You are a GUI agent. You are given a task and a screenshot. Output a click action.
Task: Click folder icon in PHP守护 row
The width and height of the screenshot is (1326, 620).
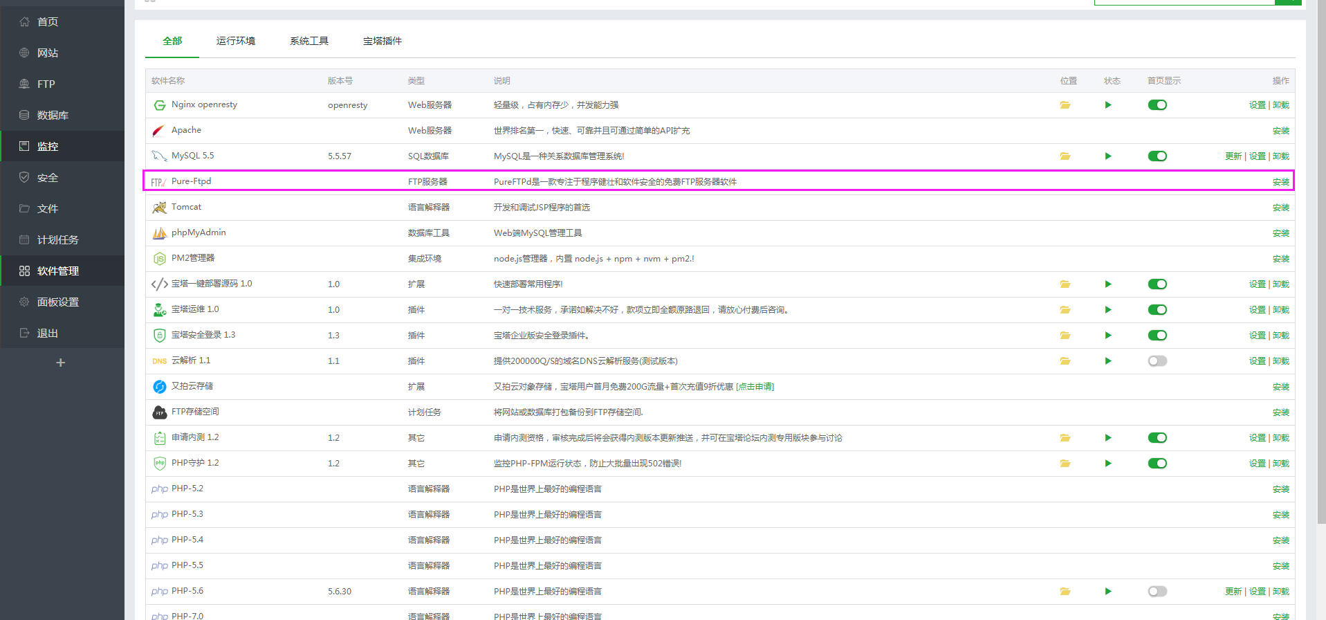(1065, 464)
